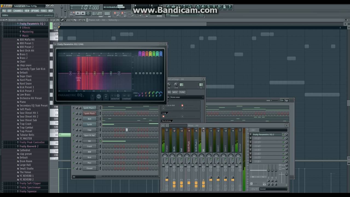
Task: Click EQ band 2 node
Action: [78, 73]
